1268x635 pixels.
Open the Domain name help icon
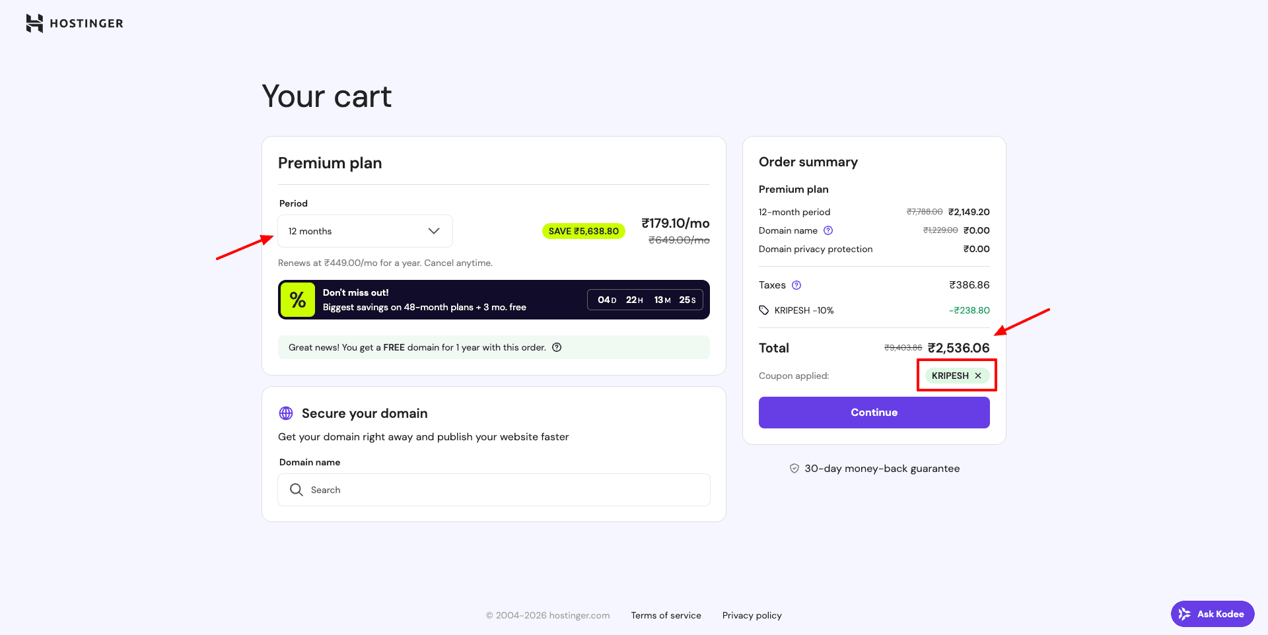pos(828,230)
